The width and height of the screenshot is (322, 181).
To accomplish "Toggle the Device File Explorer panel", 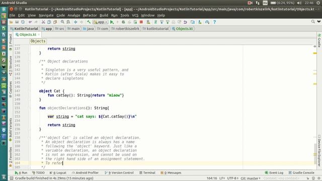I will coord(319,150).
